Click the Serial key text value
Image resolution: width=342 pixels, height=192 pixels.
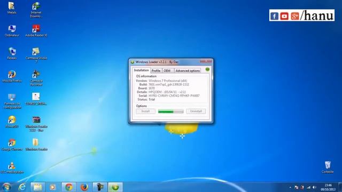174,95
